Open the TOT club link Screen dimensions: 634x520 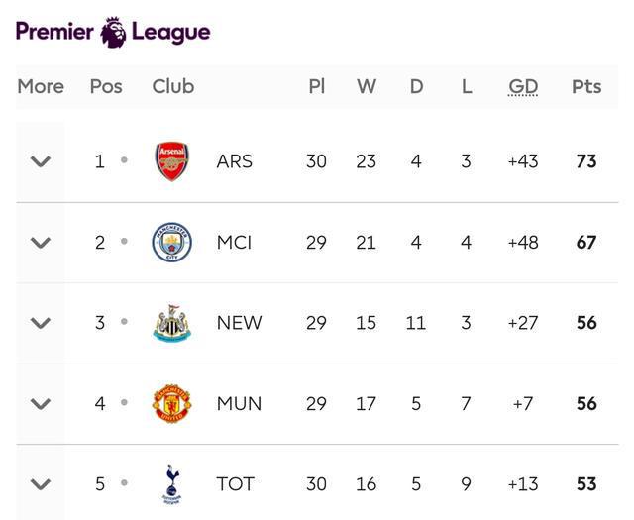pos(235,484)
